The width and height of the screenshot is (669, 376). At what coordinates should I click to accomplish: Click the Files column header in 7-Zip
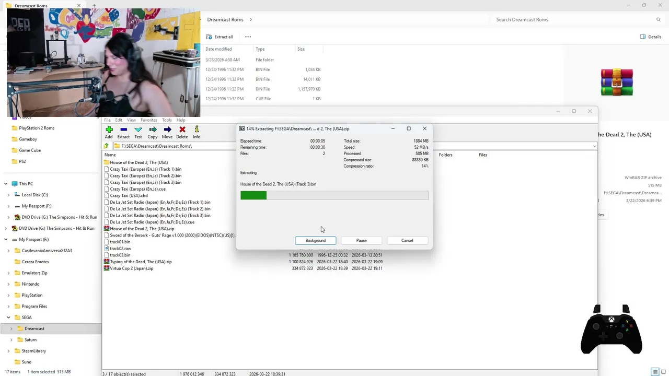click(x=483, y=155)
